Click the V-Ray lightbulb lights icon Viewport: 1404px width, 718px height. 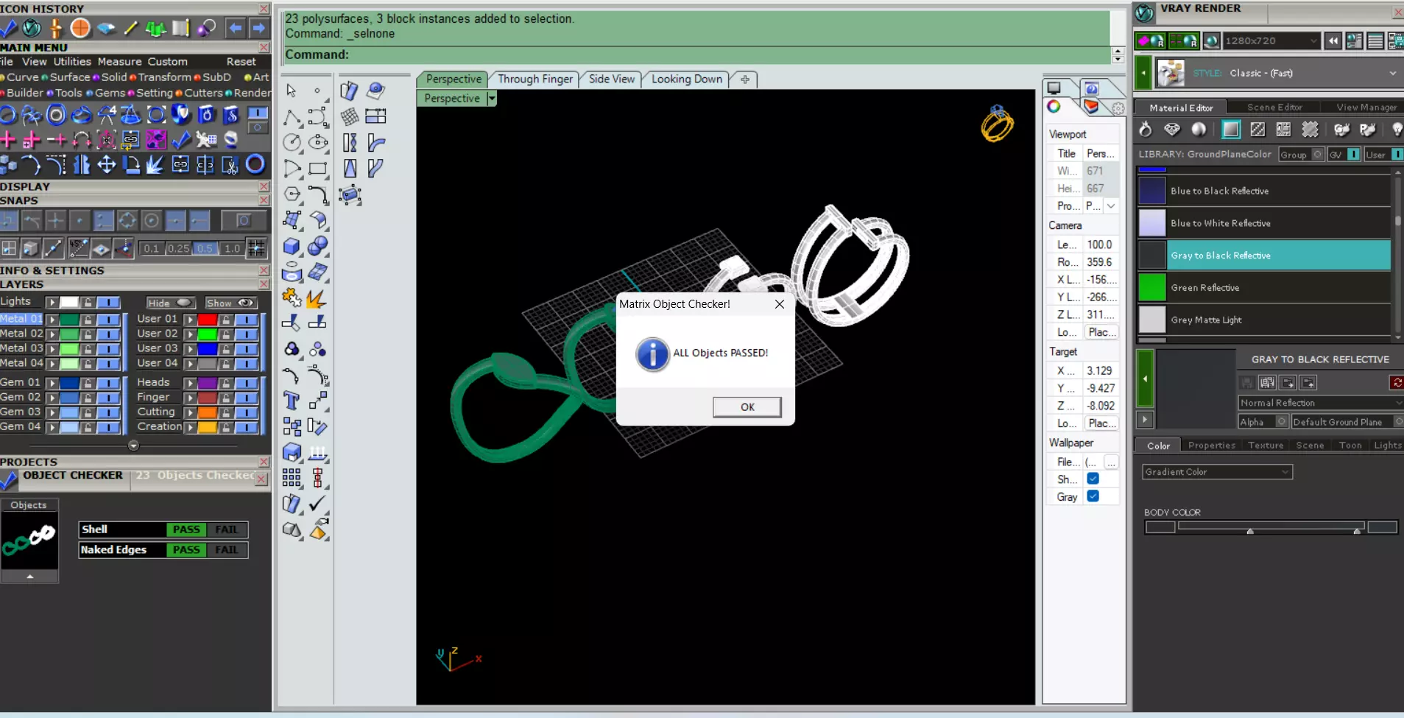point(1396,130)
